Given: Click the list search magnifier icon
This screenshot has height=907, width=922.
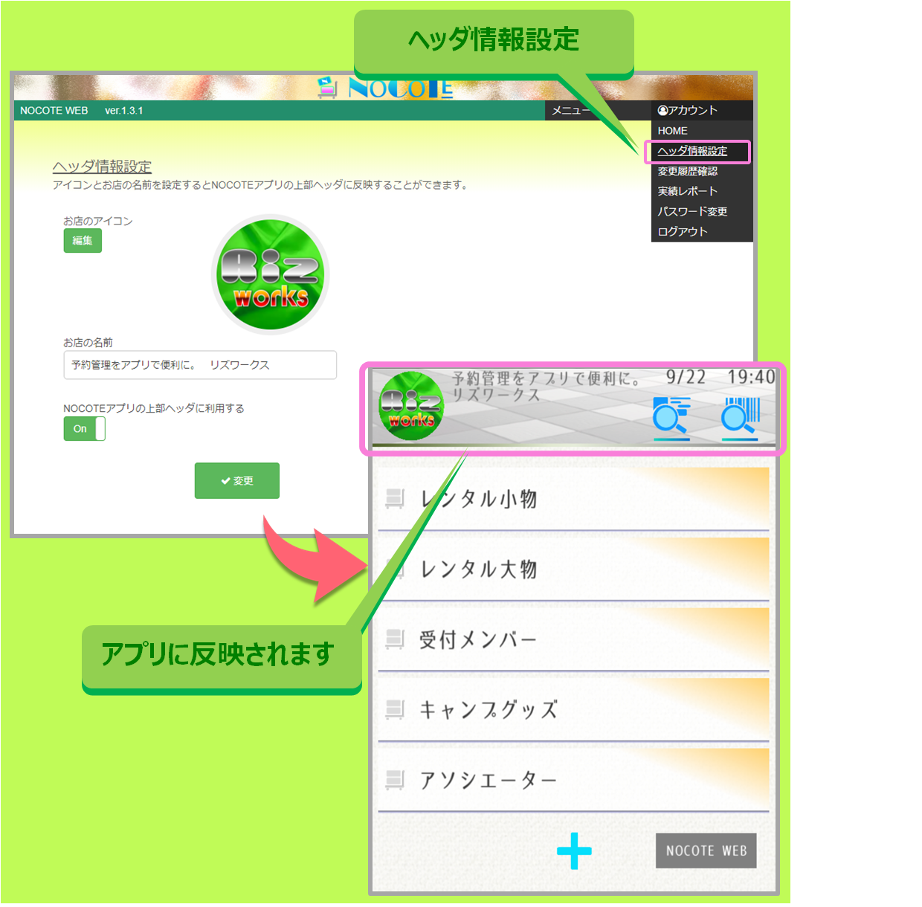Looking at the screenshot, I should [671, 416].
